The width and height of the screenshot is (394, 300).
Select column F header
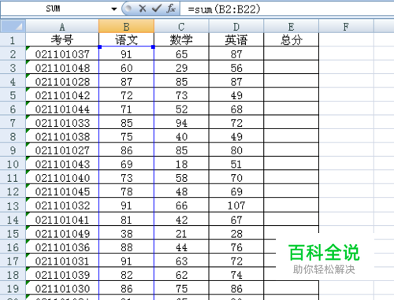pyautogui.click(x=346, y=26)
